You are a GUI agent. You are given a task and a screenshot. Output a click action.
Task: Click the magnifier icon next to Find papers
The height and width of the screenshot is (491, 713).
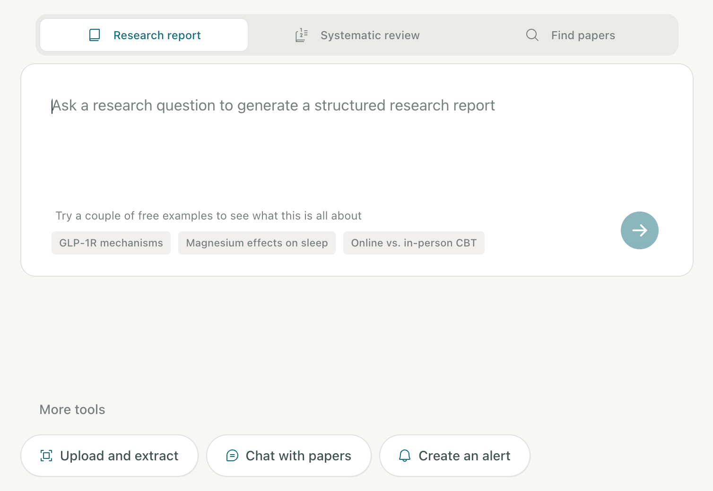[532, 35]
